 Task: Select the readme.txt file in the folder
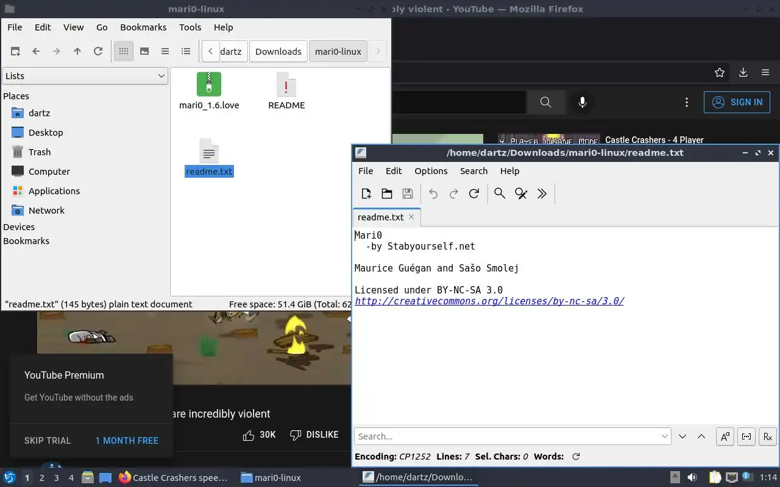[209, 158]
